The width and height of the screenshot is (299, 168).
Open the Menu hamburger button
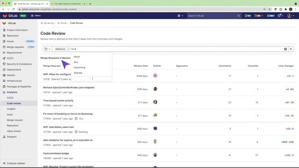[x=36, y=15]
